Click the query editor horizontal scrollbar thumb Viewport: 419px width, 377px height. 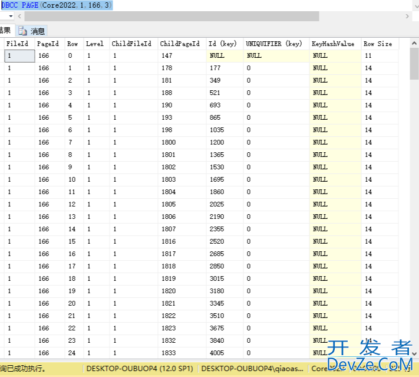coord(172,17)
